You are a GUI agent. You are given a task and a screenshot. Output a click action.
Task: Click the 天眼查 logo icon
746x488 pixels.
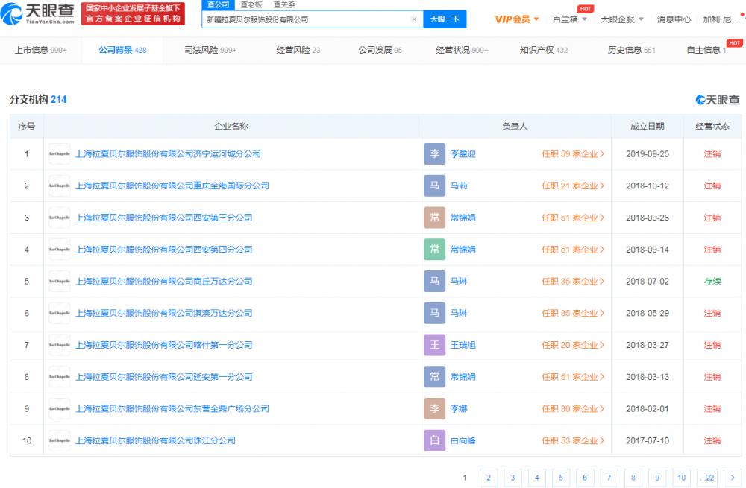tap(10, 15)
